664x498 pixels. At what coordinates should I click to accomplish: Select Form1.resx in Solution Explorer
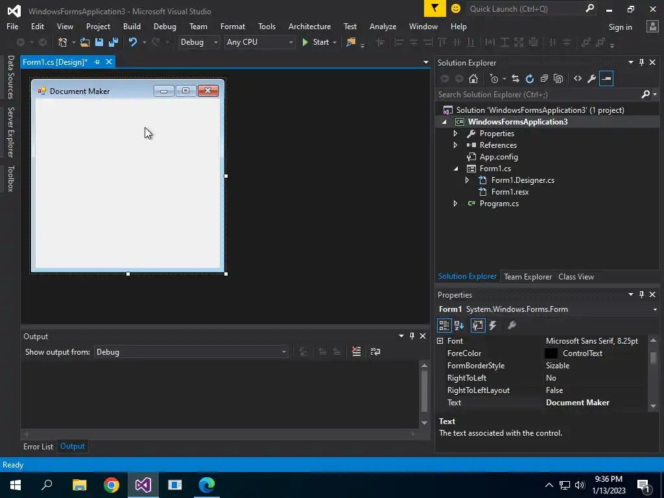pyautogui.click(x=510, y=192)
